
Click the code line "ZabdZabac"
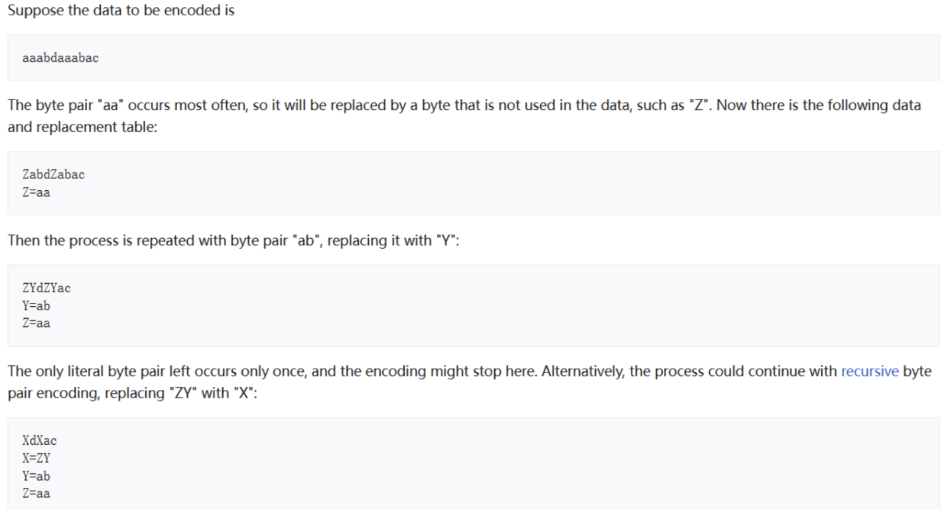(53, 175)
